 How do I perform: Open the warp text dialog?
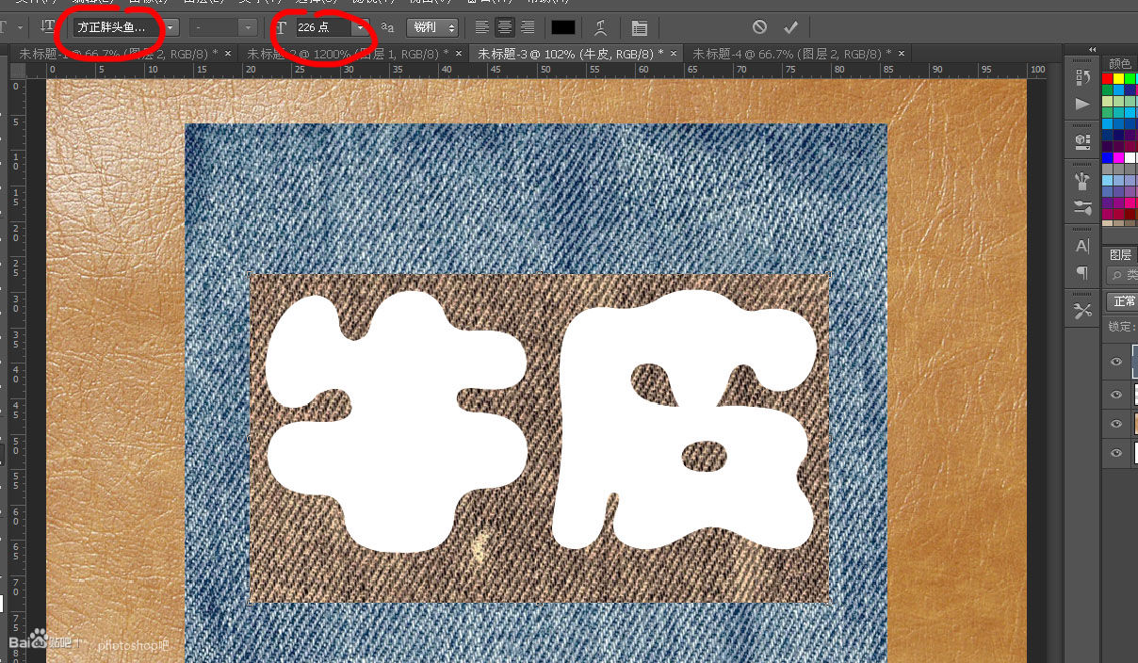600,28
